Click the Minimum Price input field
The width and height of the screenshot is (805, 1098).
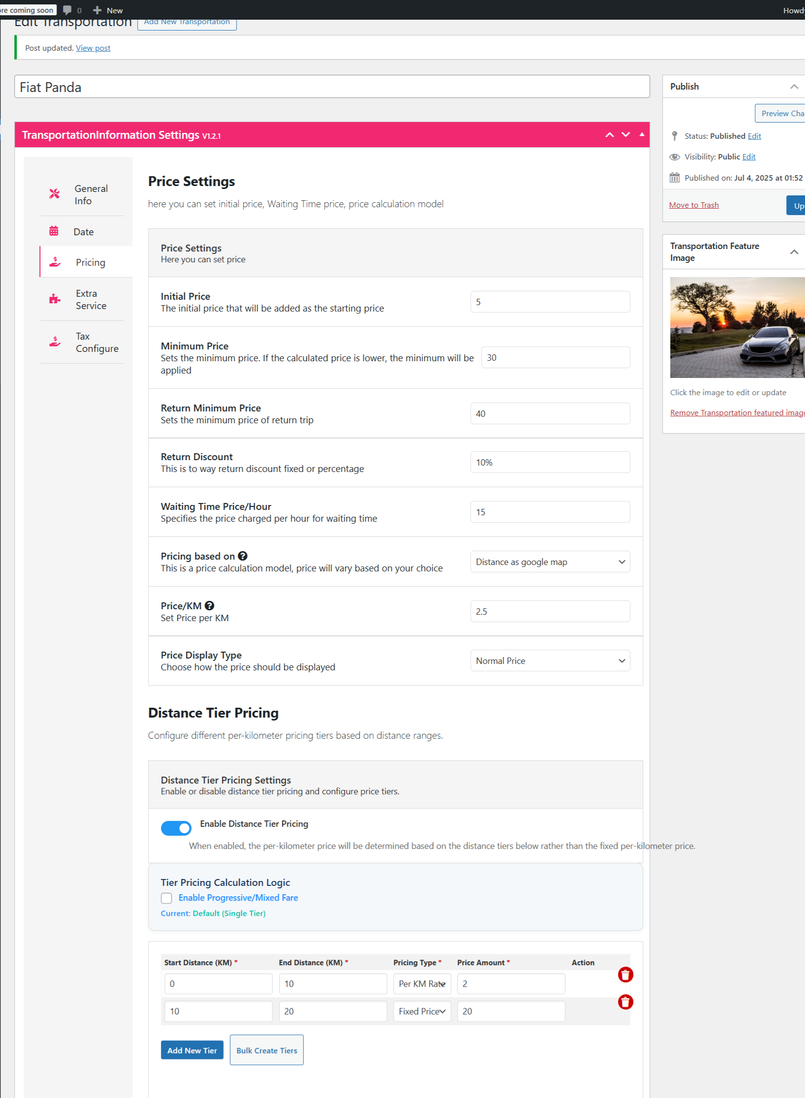(556, 358)
